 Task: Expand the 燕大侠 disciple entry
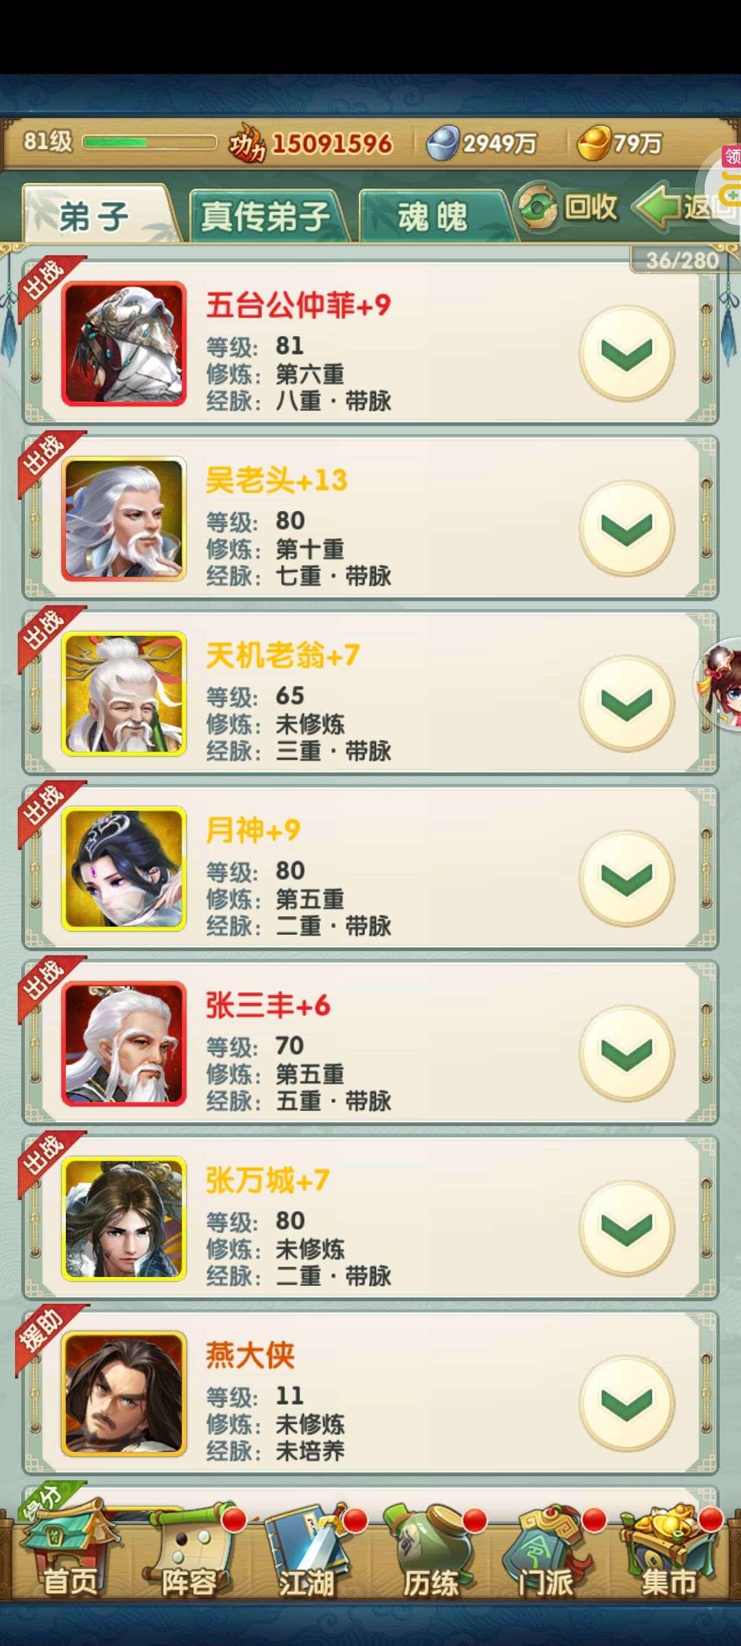[626, 1403]
